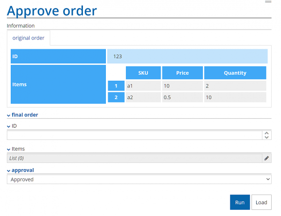Increment the ID value with up arrow

coord(267,133)
